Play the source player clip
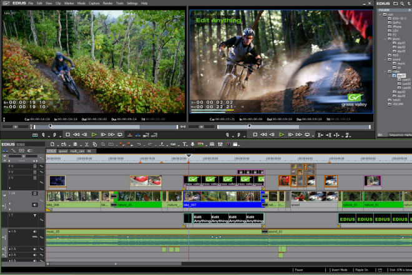Screen dimensions: 412x275 click(x=94, y=135)
